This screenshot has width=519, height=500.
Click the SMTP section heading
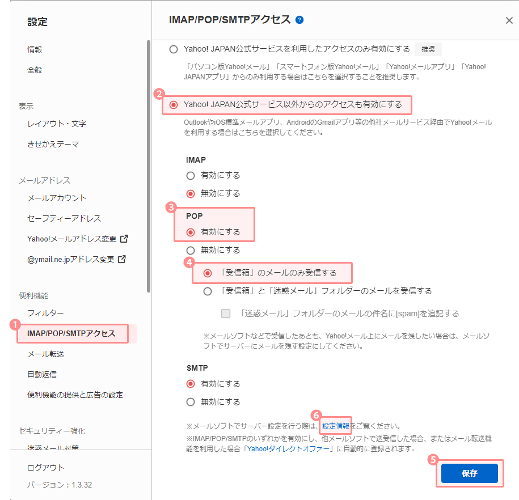[x=197, y=368]
